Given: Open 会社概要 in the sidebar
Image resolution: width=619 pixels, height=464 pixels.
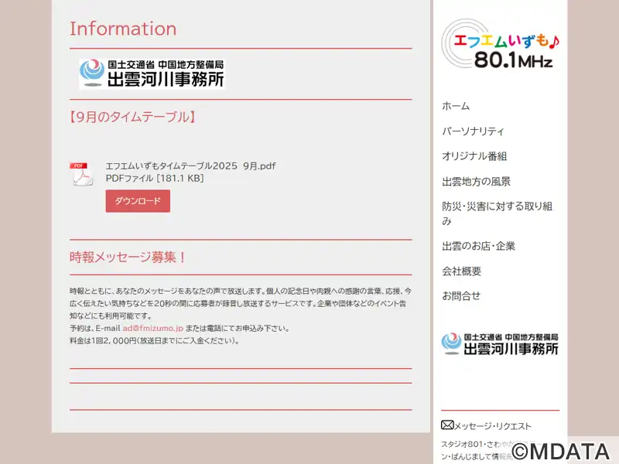Looking at the screenshot, I should click(x=461, y=271).
